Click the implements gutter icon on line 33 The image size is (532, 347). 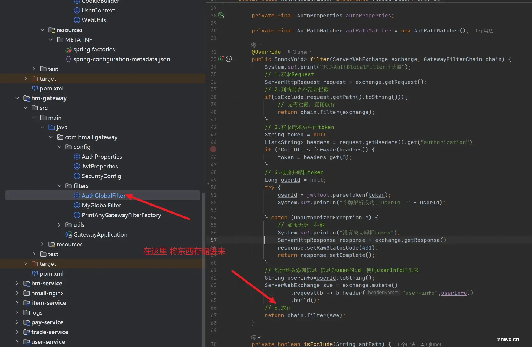[x=221, y=59]
